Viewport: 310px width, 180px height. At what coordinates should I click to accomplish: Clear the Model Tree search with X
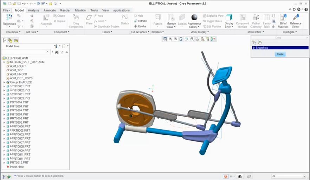point(47,51)
